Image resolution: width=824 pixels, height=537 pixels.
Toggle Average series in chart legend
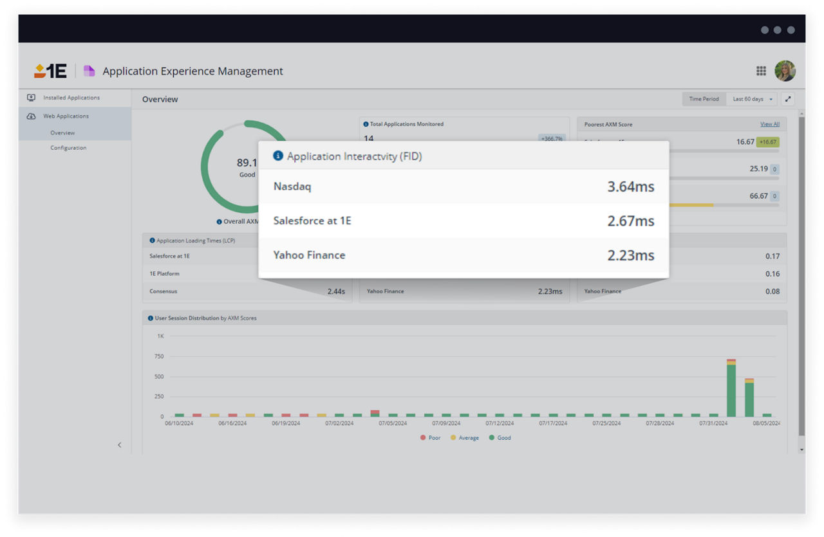click(465, 438)
